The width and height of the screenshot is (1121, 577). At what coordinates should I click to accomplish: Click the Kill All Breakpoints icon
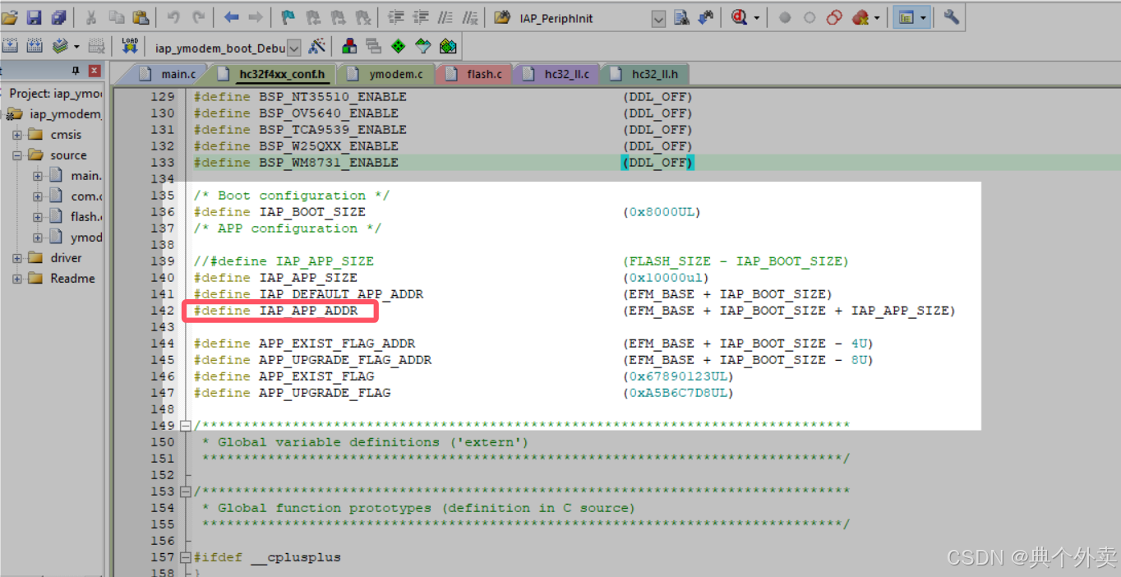863,17
